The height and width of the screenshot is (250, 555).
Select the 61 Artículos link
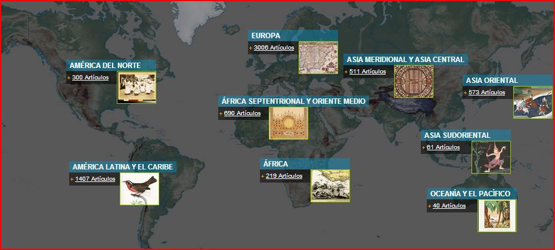tap(443, 147)
